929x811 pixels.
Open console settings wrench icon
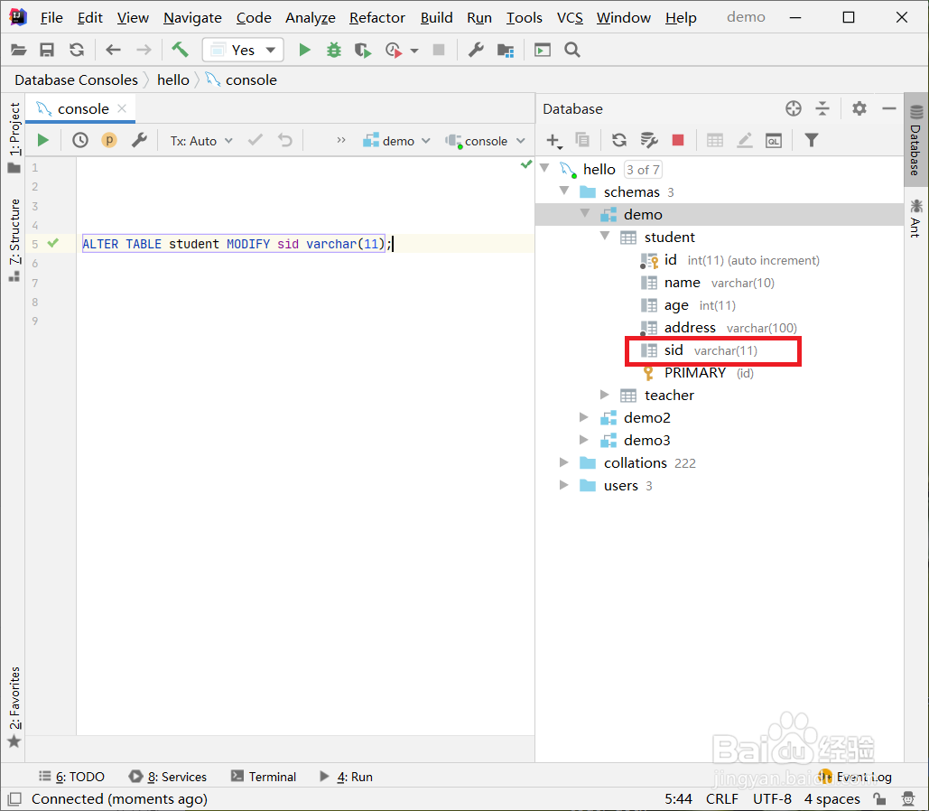pos(139,141)
